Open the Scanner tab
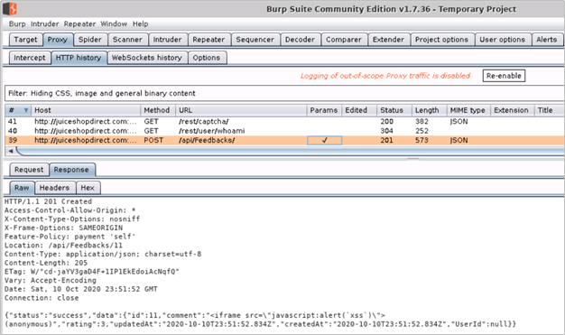Viewport: 565px width, 335px height. [x=127, y=40]
